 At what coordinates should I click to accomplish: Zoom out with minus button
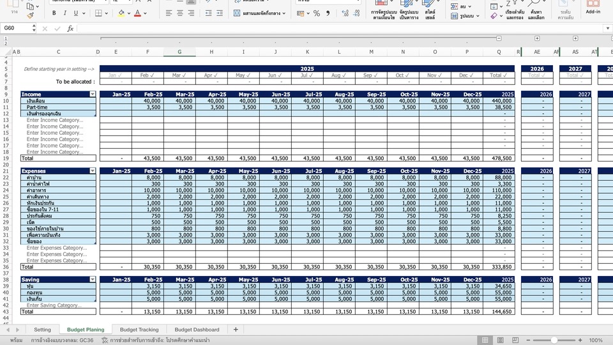tap(528, 341)
